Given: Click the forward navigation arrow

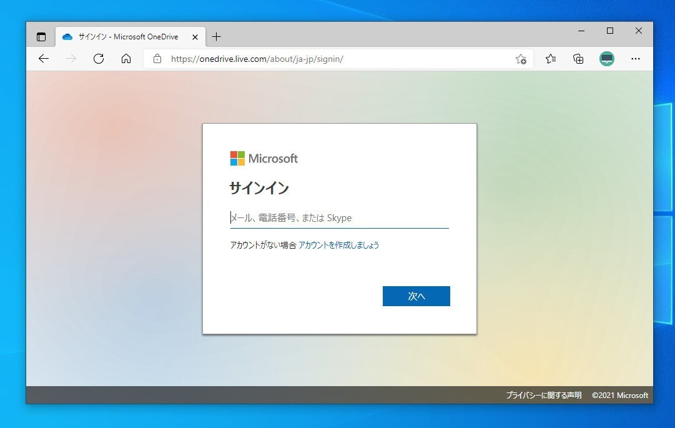Looking at the screenshot, I should [x=71, y=59].
